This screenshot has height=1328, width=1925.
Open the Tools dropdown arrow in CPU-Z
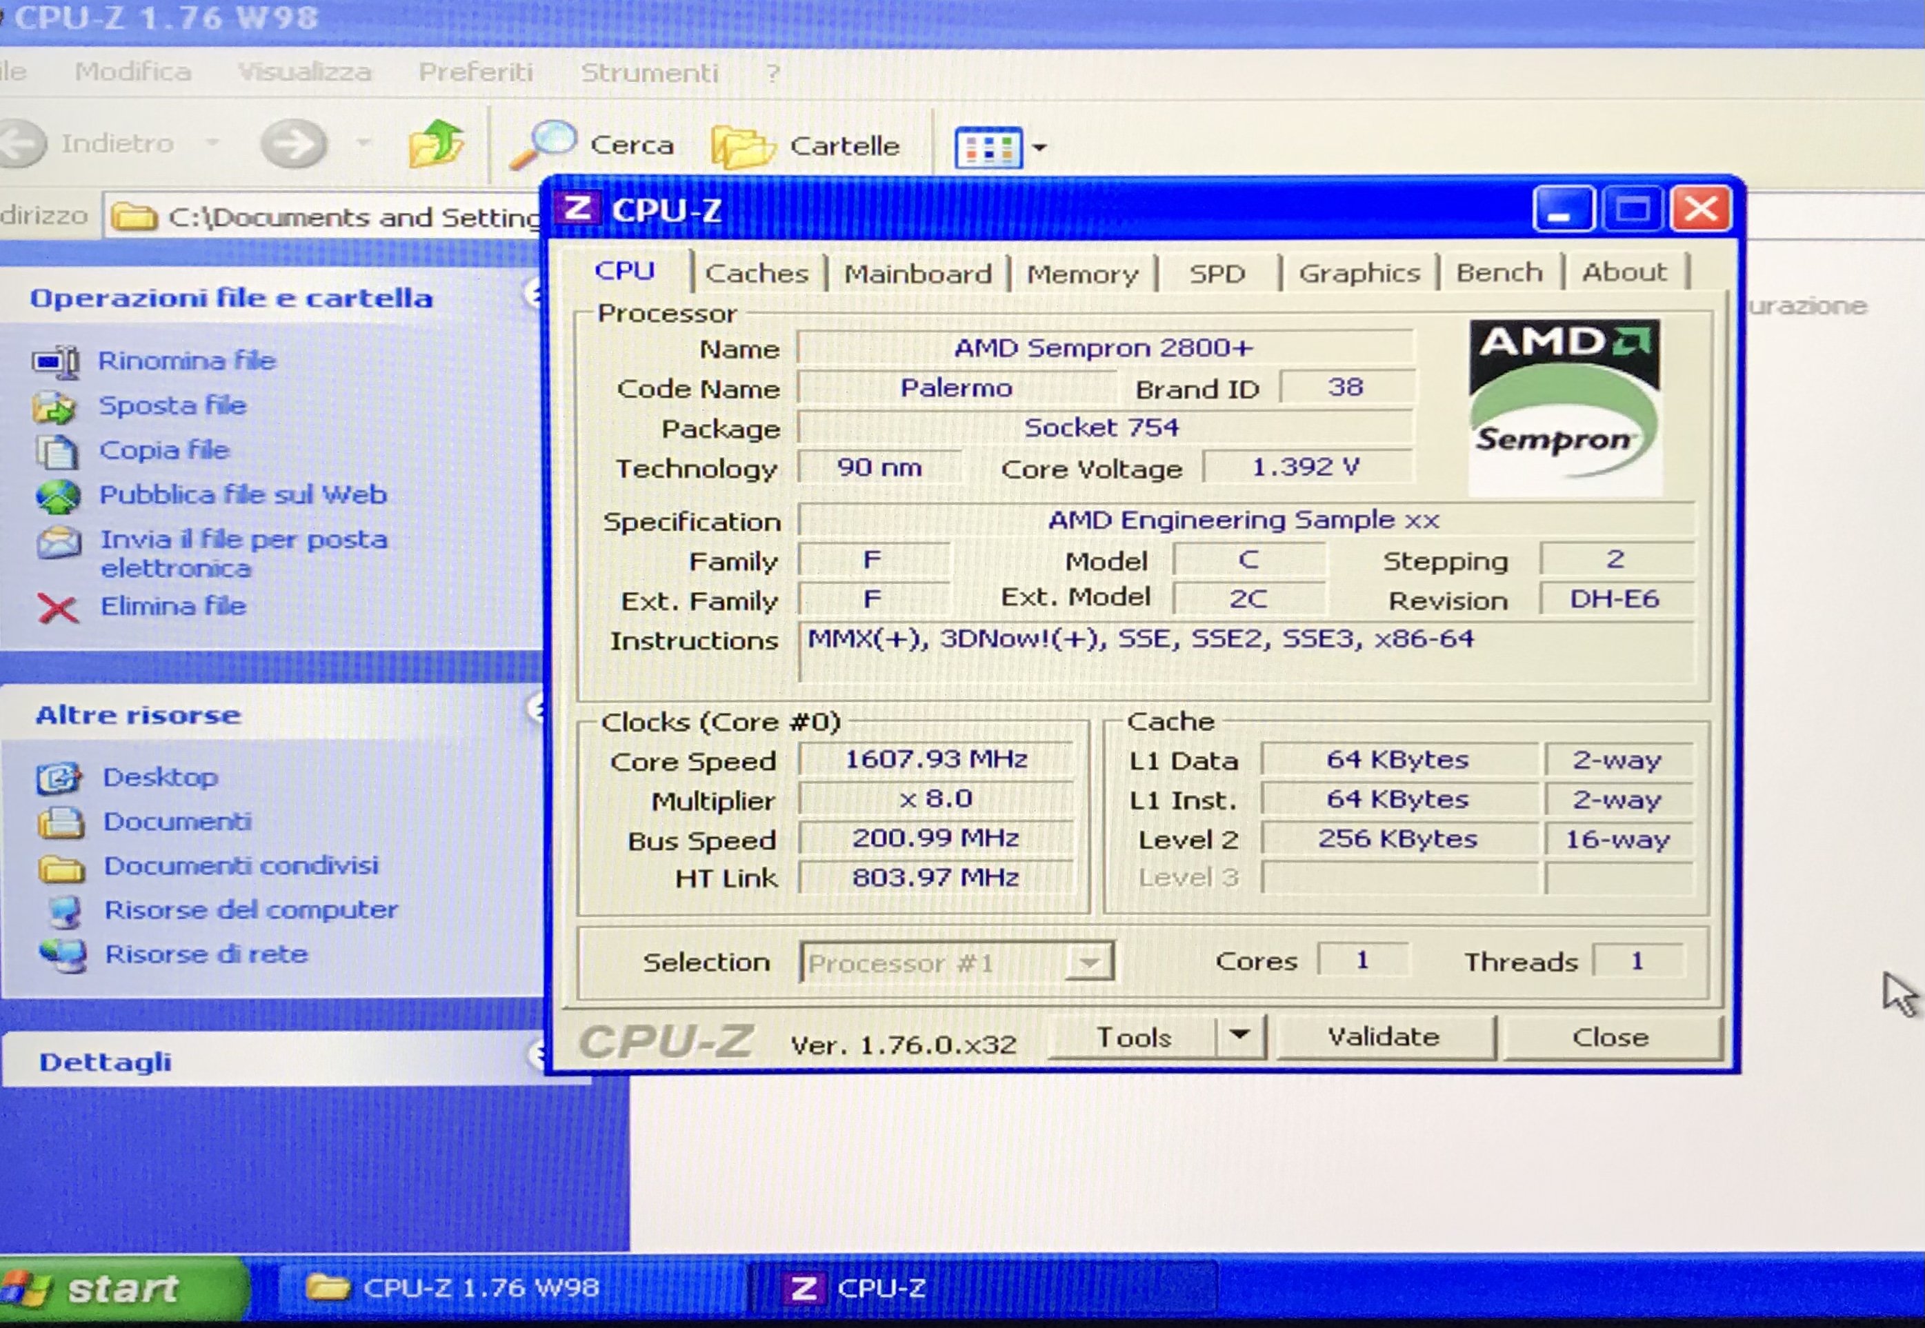[1239, 1035]
